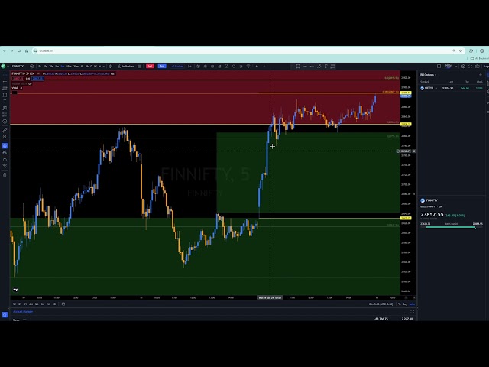The image size is (489, 367).
Task: Open the layout selector square icon
Action: tap(439, 67)
